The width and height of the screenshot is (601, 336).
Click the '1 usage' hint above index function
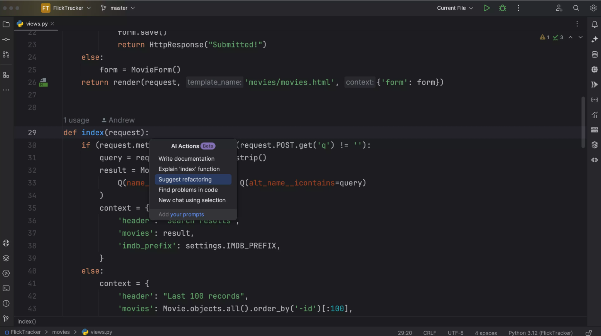pos(76,120)
